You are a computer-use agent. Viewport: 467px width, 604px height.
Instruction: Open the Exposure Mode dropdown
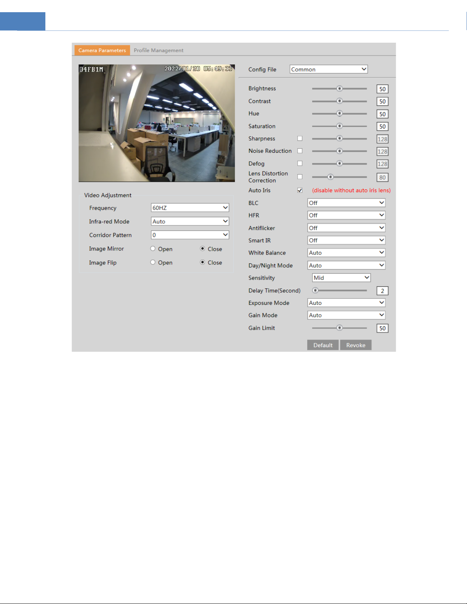pos(347,303)
